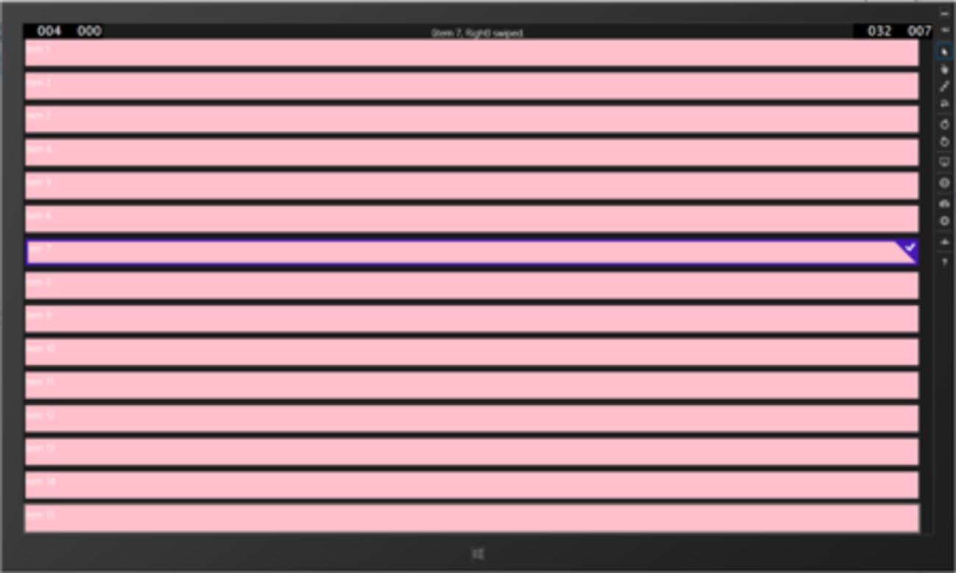Select the mouse mode tool in simulator toolbar
The width and height of the screenshot is (956, 573).
pyautogui.click(x=945, y=51)
